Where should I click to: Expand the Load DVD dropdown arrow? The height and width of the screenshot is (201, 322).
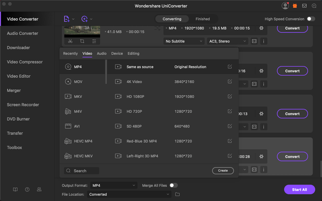91,19
